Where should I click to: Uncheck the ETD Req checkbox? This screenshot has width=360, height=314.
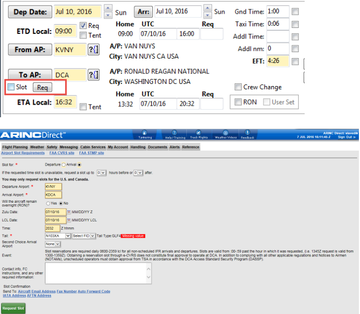tap(83, 25)
